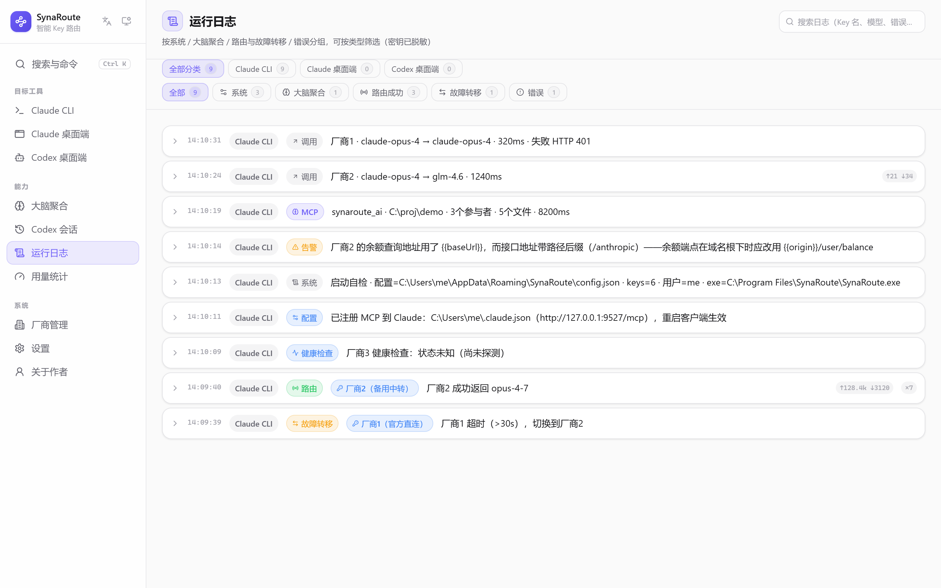Click the ↑21 ↓34 token badge
Image resolution: width=941 pixels, height=588 pixels.
[900, 176]
